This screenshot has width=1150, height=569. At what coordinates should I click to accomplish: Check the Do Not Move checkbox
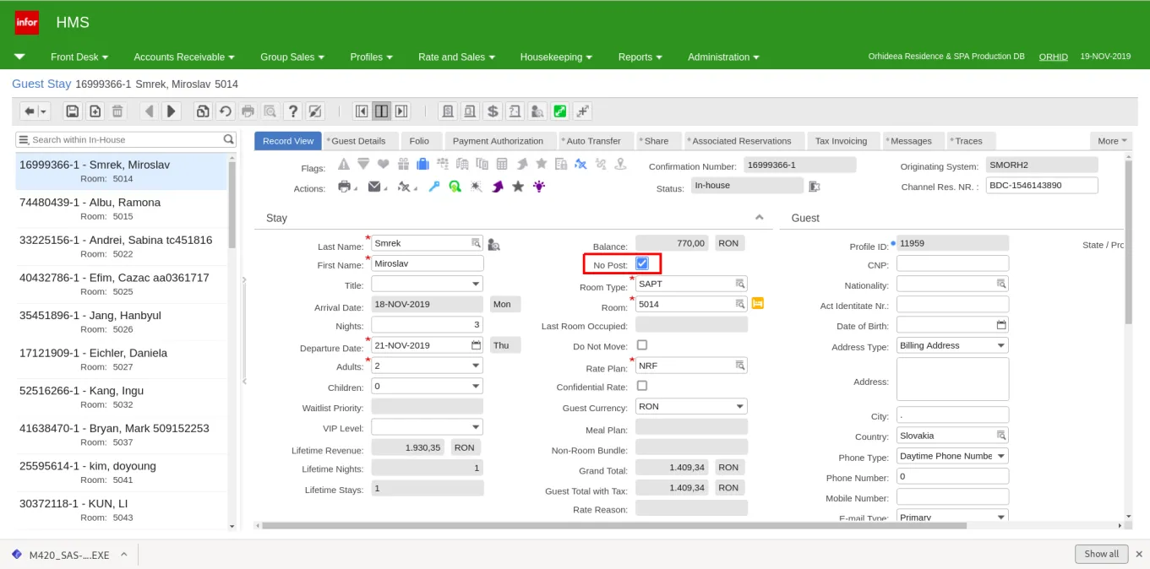click(x=642, y=345)
